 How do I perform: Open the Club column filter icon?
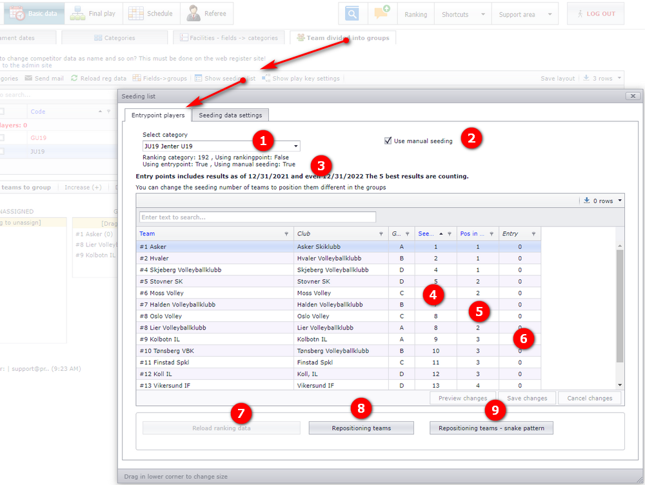pyautogui.click(x=381, y=233)
